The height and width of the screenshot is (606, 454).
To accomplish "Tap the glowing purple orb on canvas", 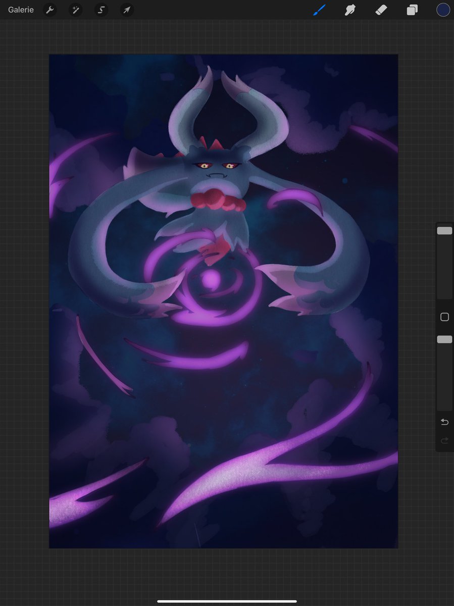I will (x=211, y=279).
